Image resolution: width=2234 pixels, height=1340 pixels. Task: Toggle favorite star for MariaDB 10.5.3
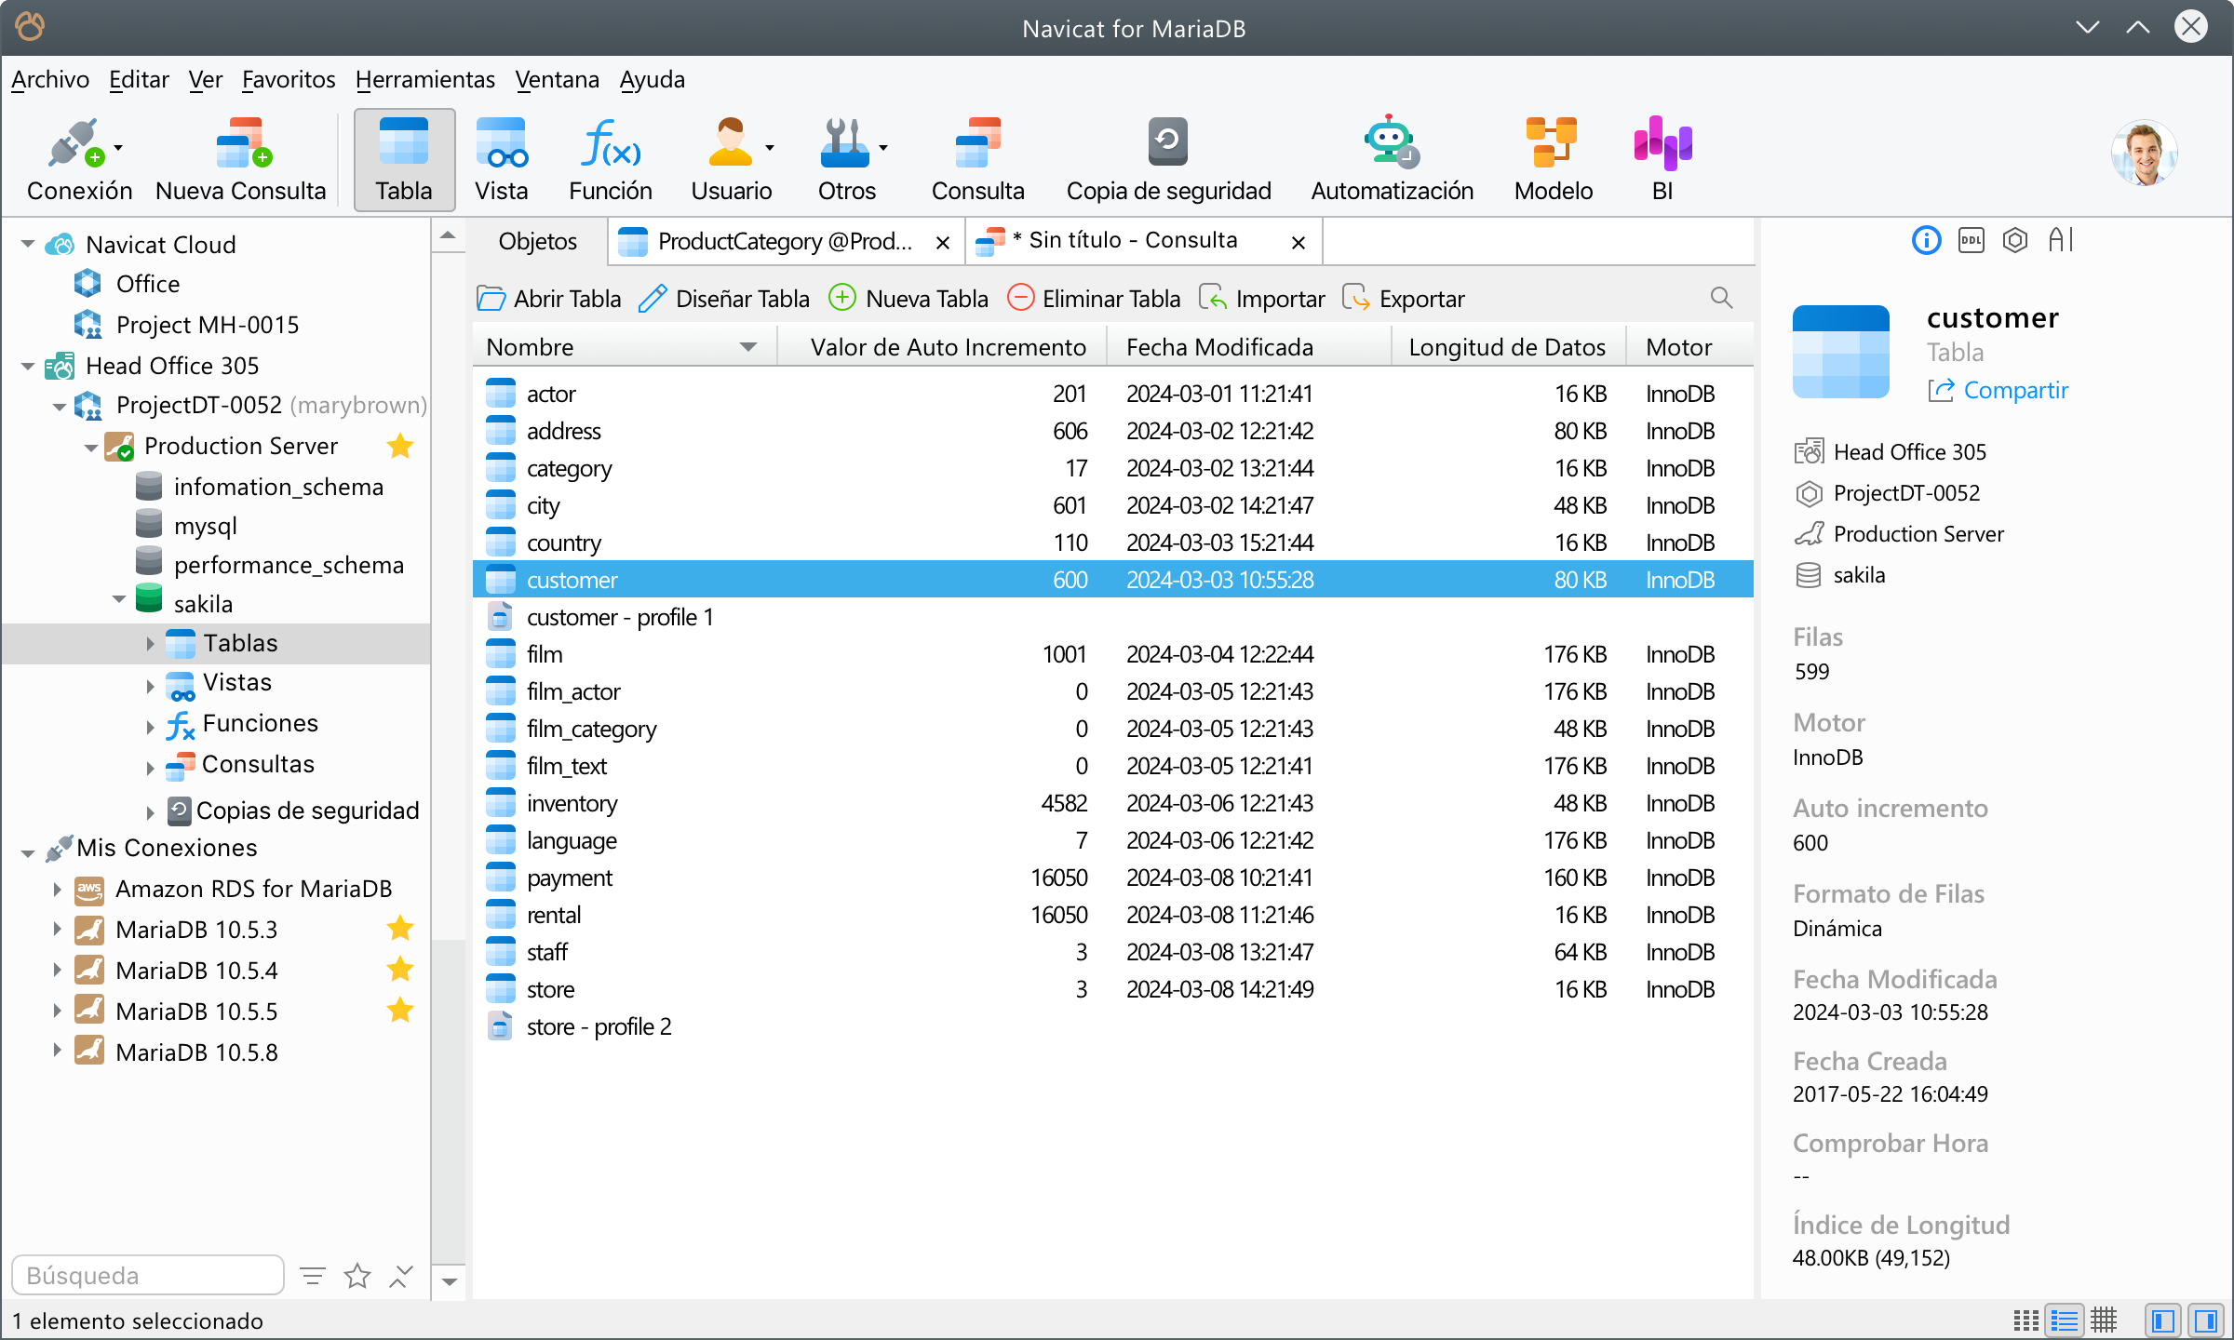pos(400,928)
